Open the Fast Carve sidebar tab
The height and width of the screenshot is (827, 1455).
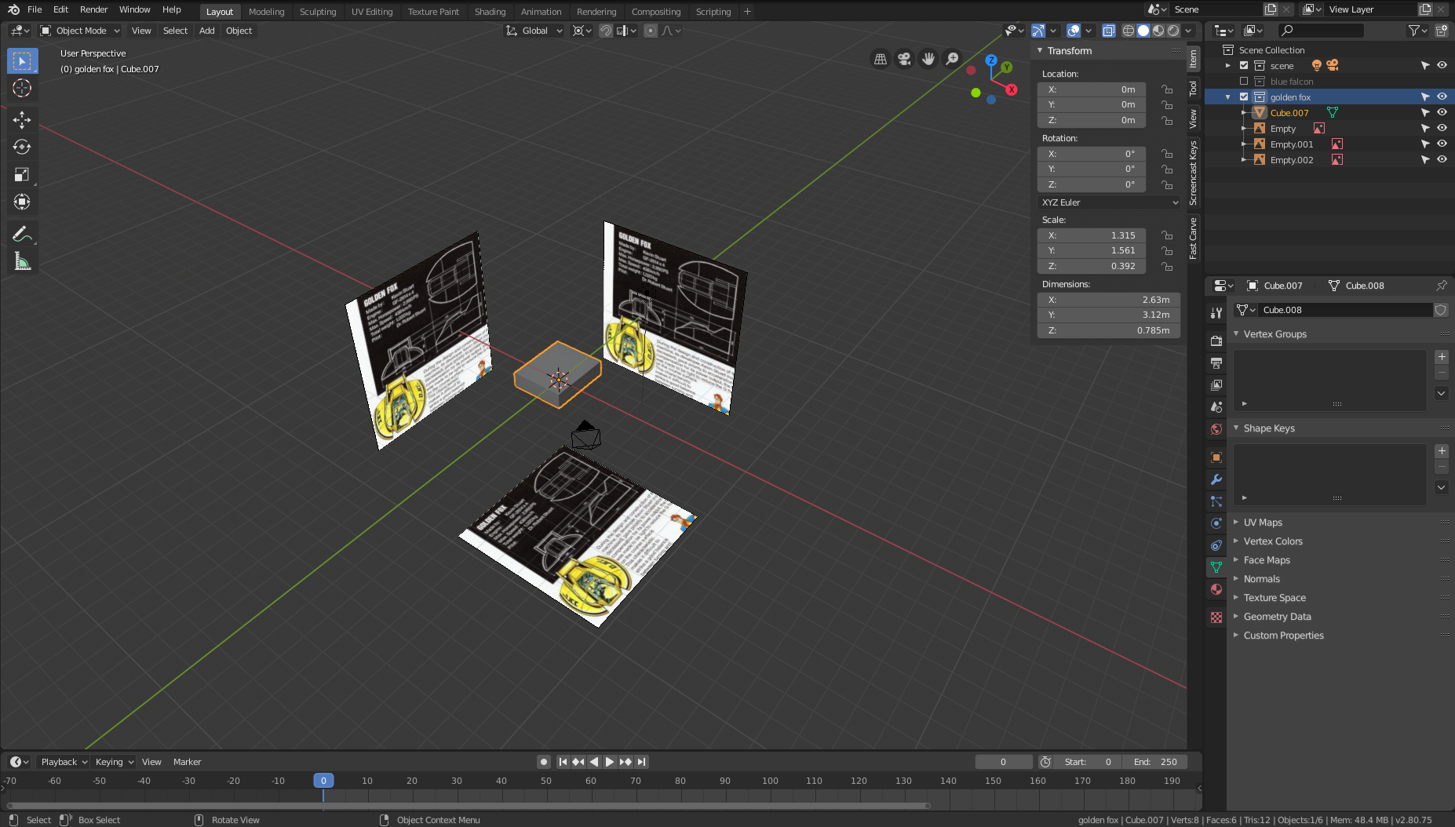coord(1193,239)
